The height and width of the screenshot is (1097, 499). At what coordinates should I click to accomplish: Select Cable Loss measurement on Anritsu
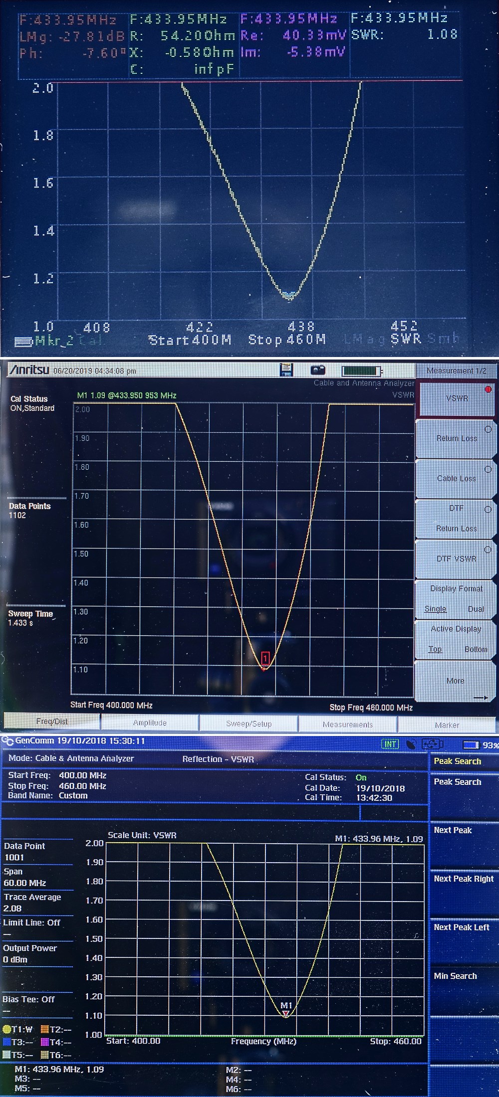tap(457, 478)
